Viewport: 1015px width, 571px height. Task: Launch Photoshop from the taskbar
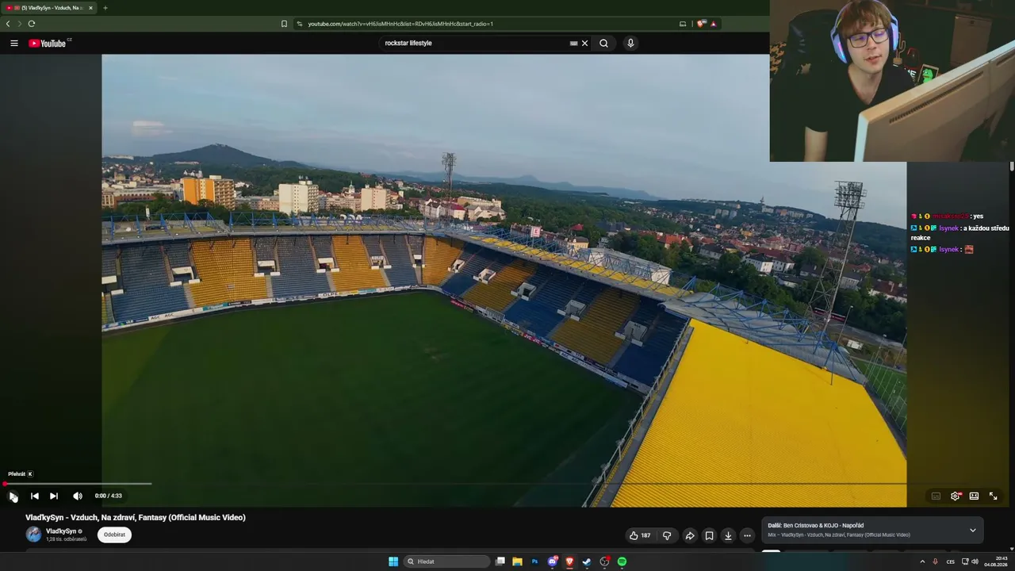[534, 561]
